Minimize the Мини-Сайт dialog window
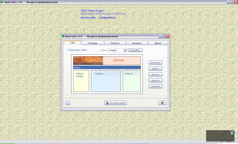238x144 pixels. point(160,36)
